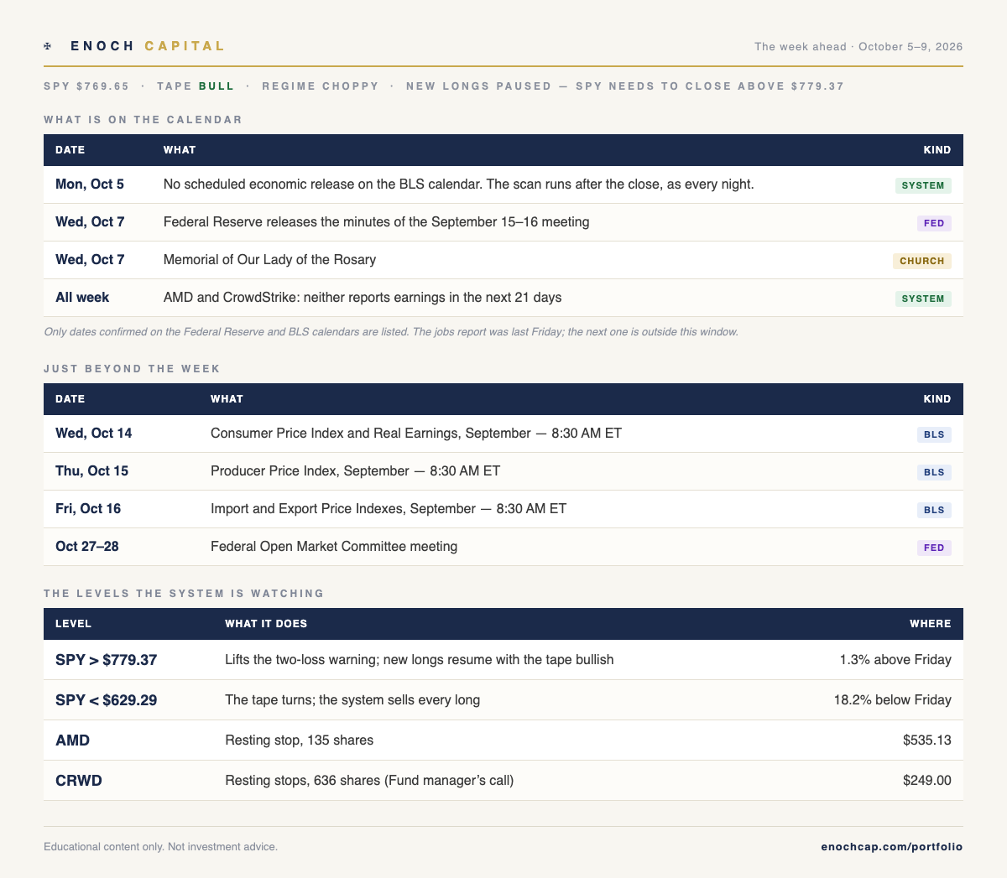The image size is (1007, 878).
Task: Click 'Consumer Price Index and Real Earnings' text
Action: (416, 434)
